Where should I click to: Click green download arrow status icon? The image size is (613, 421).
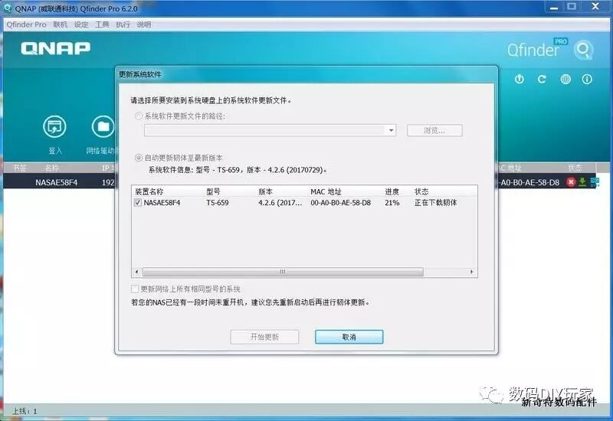(x=582, y=182)
